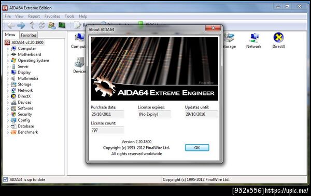Open the DirectX icon in main pane
311x196 pixels.
[x=279, y=40]
